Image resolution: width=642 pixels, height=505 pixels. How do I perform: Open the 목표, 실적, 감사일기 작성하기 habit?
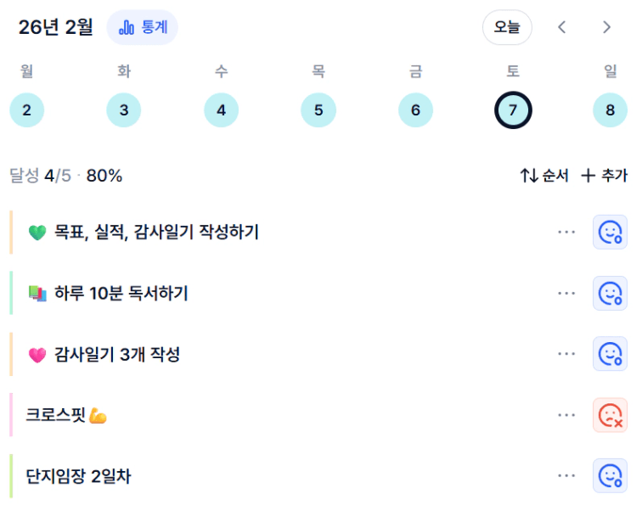point(156,233)
